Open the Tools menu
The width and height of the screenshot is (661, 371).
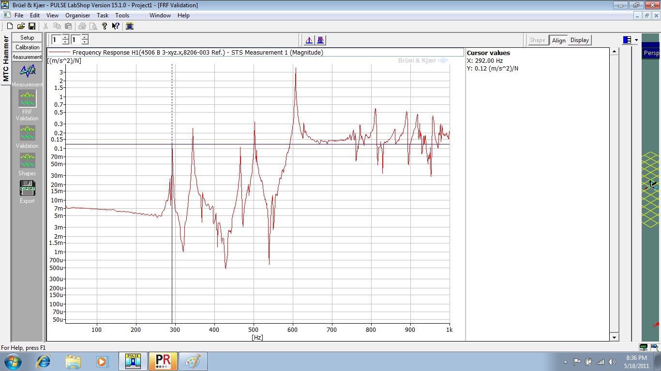122,15
